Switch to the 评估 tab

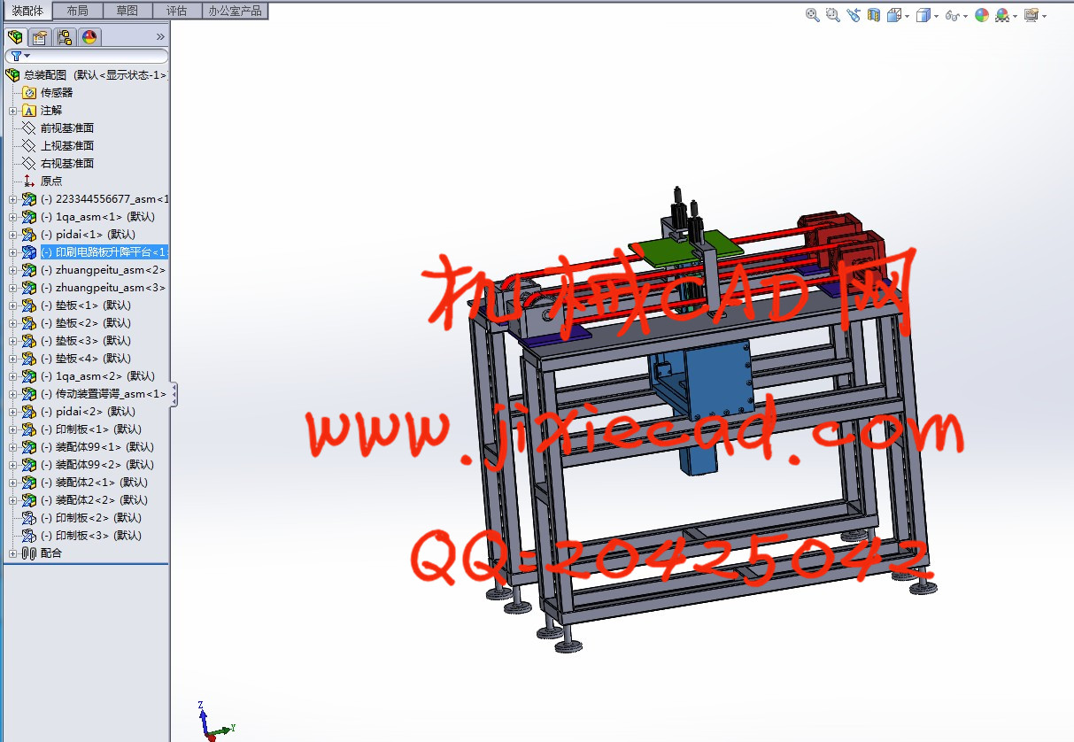(176, 11)
